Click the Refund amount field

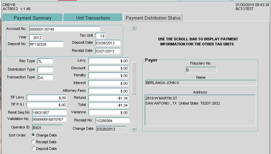coord(108,98)
